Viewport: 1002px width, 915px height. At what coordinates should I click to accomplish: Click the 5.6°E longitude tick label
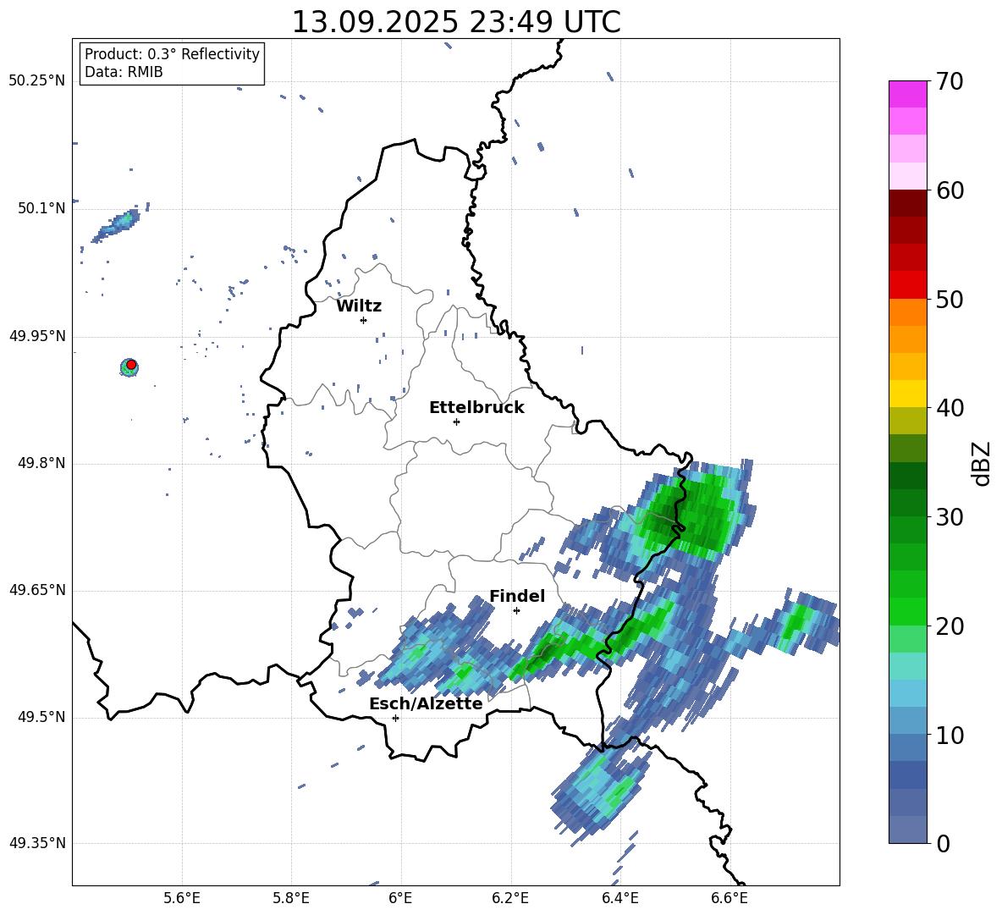tap(182, 898)
